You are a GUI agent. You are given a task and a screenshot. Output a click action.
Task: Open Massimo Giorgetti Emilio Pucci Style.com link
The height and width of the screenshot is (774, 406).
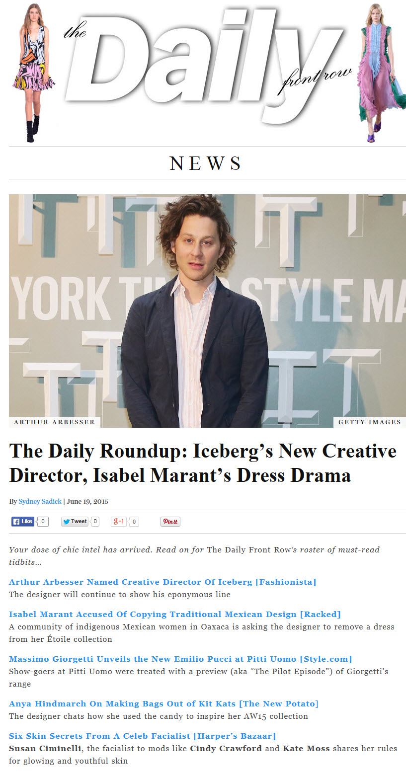180,659
